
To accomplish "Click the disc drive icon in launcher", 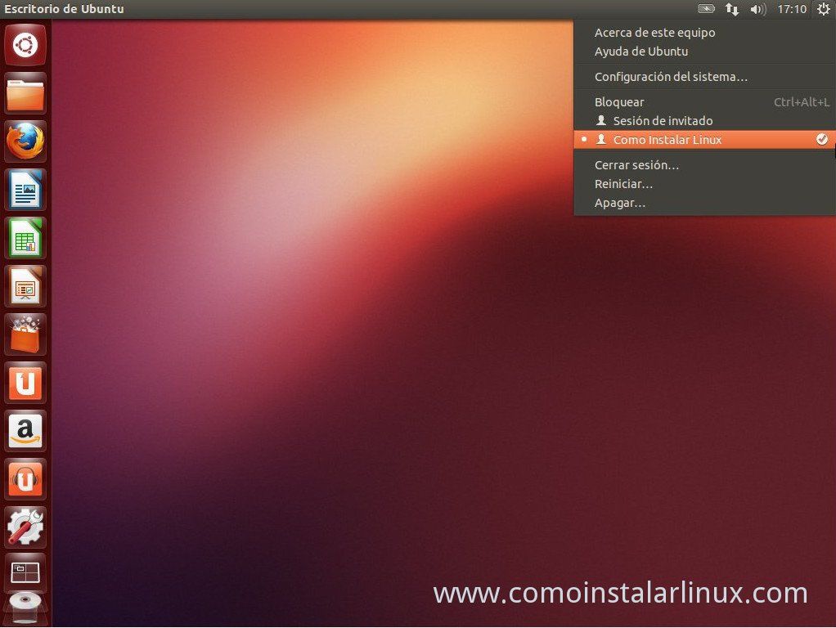I will coord(25,608).
